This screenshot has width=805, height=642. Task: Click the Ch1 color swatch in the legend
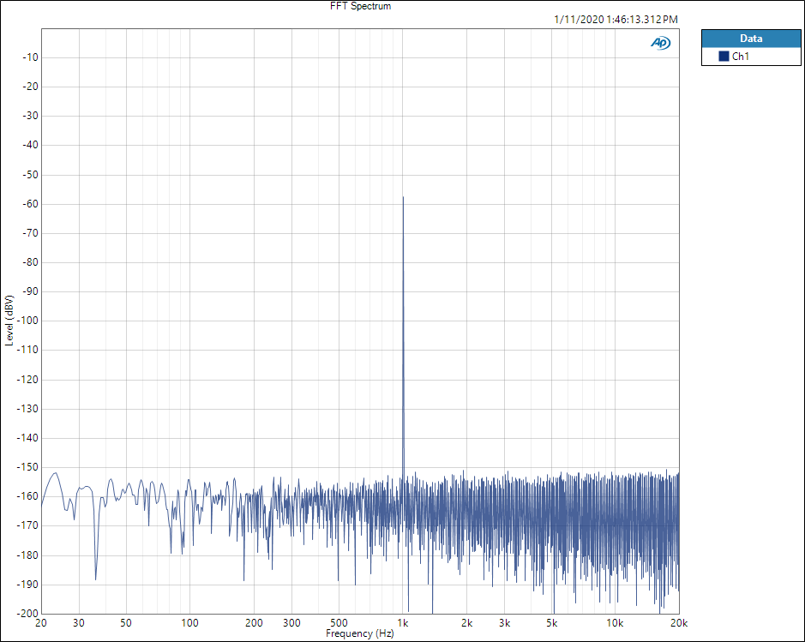(x=724, y=57)
